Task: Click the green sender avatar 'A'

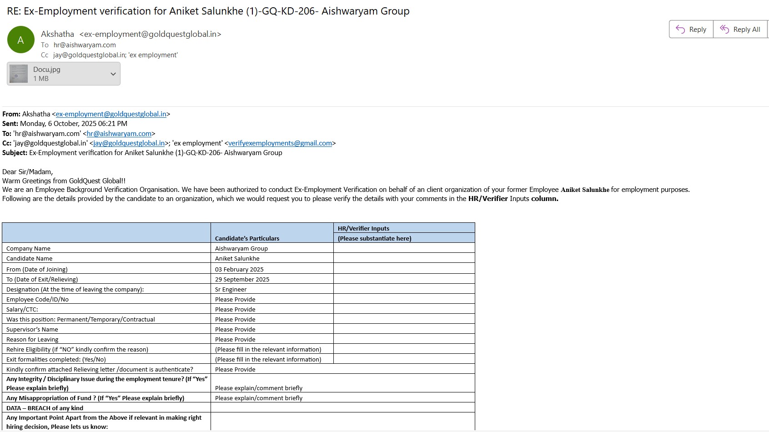Action: point(21,40)
